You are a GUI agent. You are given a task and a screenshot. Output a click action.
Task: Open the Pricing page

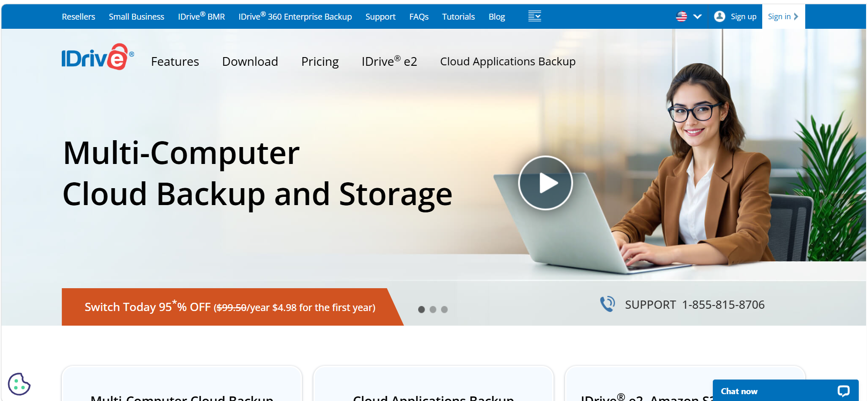click(320, 62)
